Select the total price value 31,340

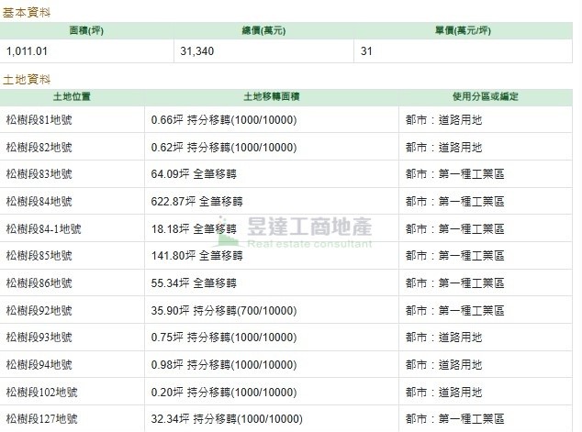[x=197, y=51]
